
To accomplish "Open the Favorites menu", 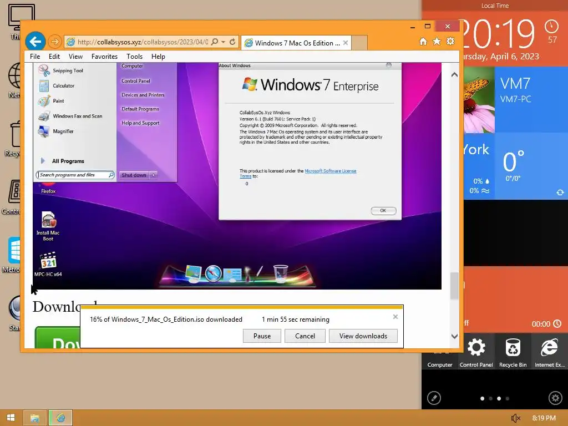I will [104, 57].
